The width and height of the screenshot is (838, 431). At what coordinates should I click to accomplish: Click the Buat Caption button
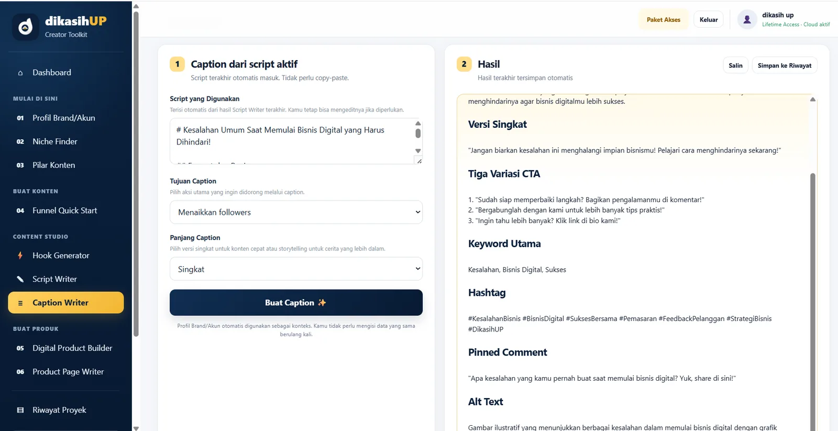pyautogui.click(x=296, y=303)
